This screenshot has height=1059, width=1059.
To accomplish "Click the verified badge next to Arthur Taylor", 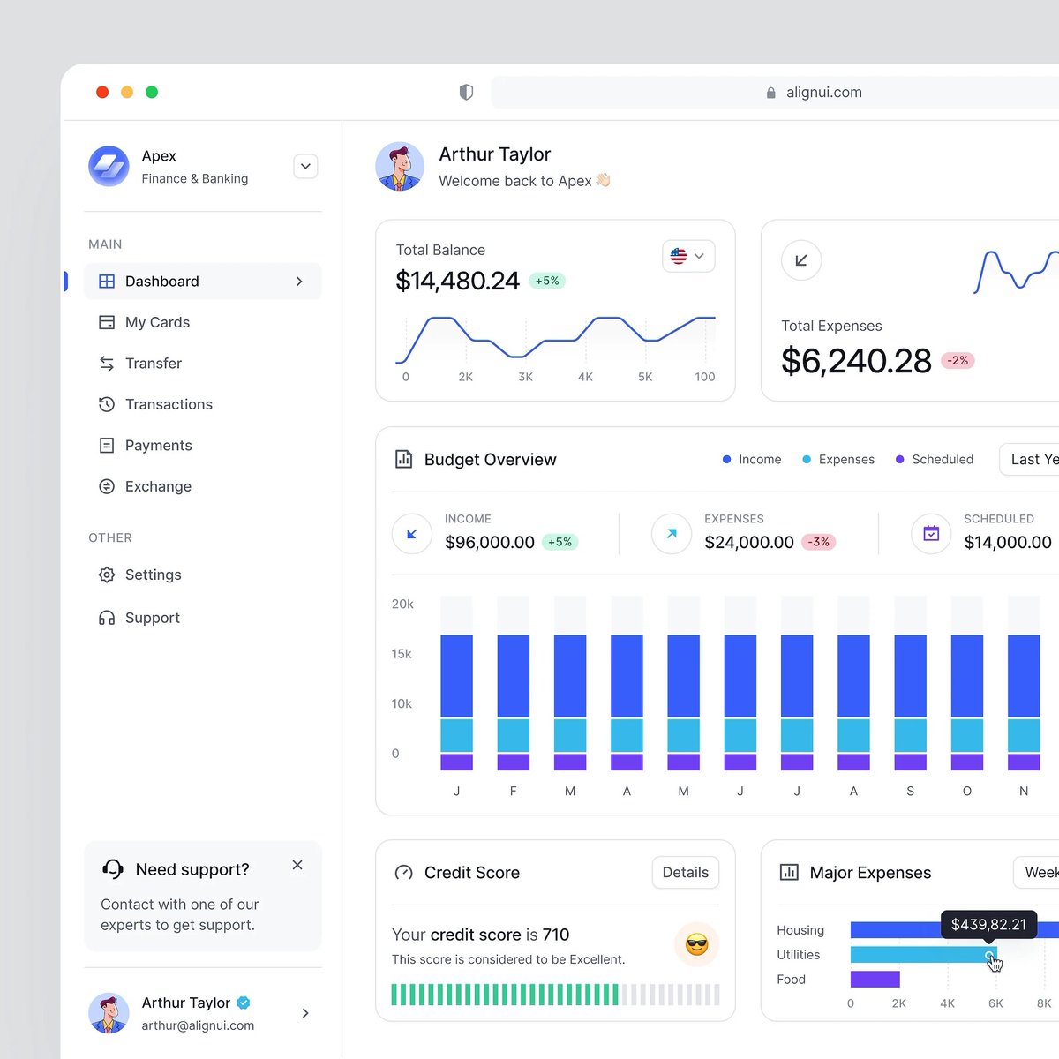I will click(x=244, y=1003).
